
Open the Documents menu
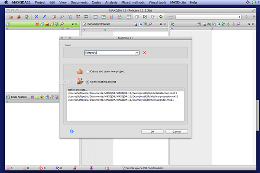tap(79, 3)
